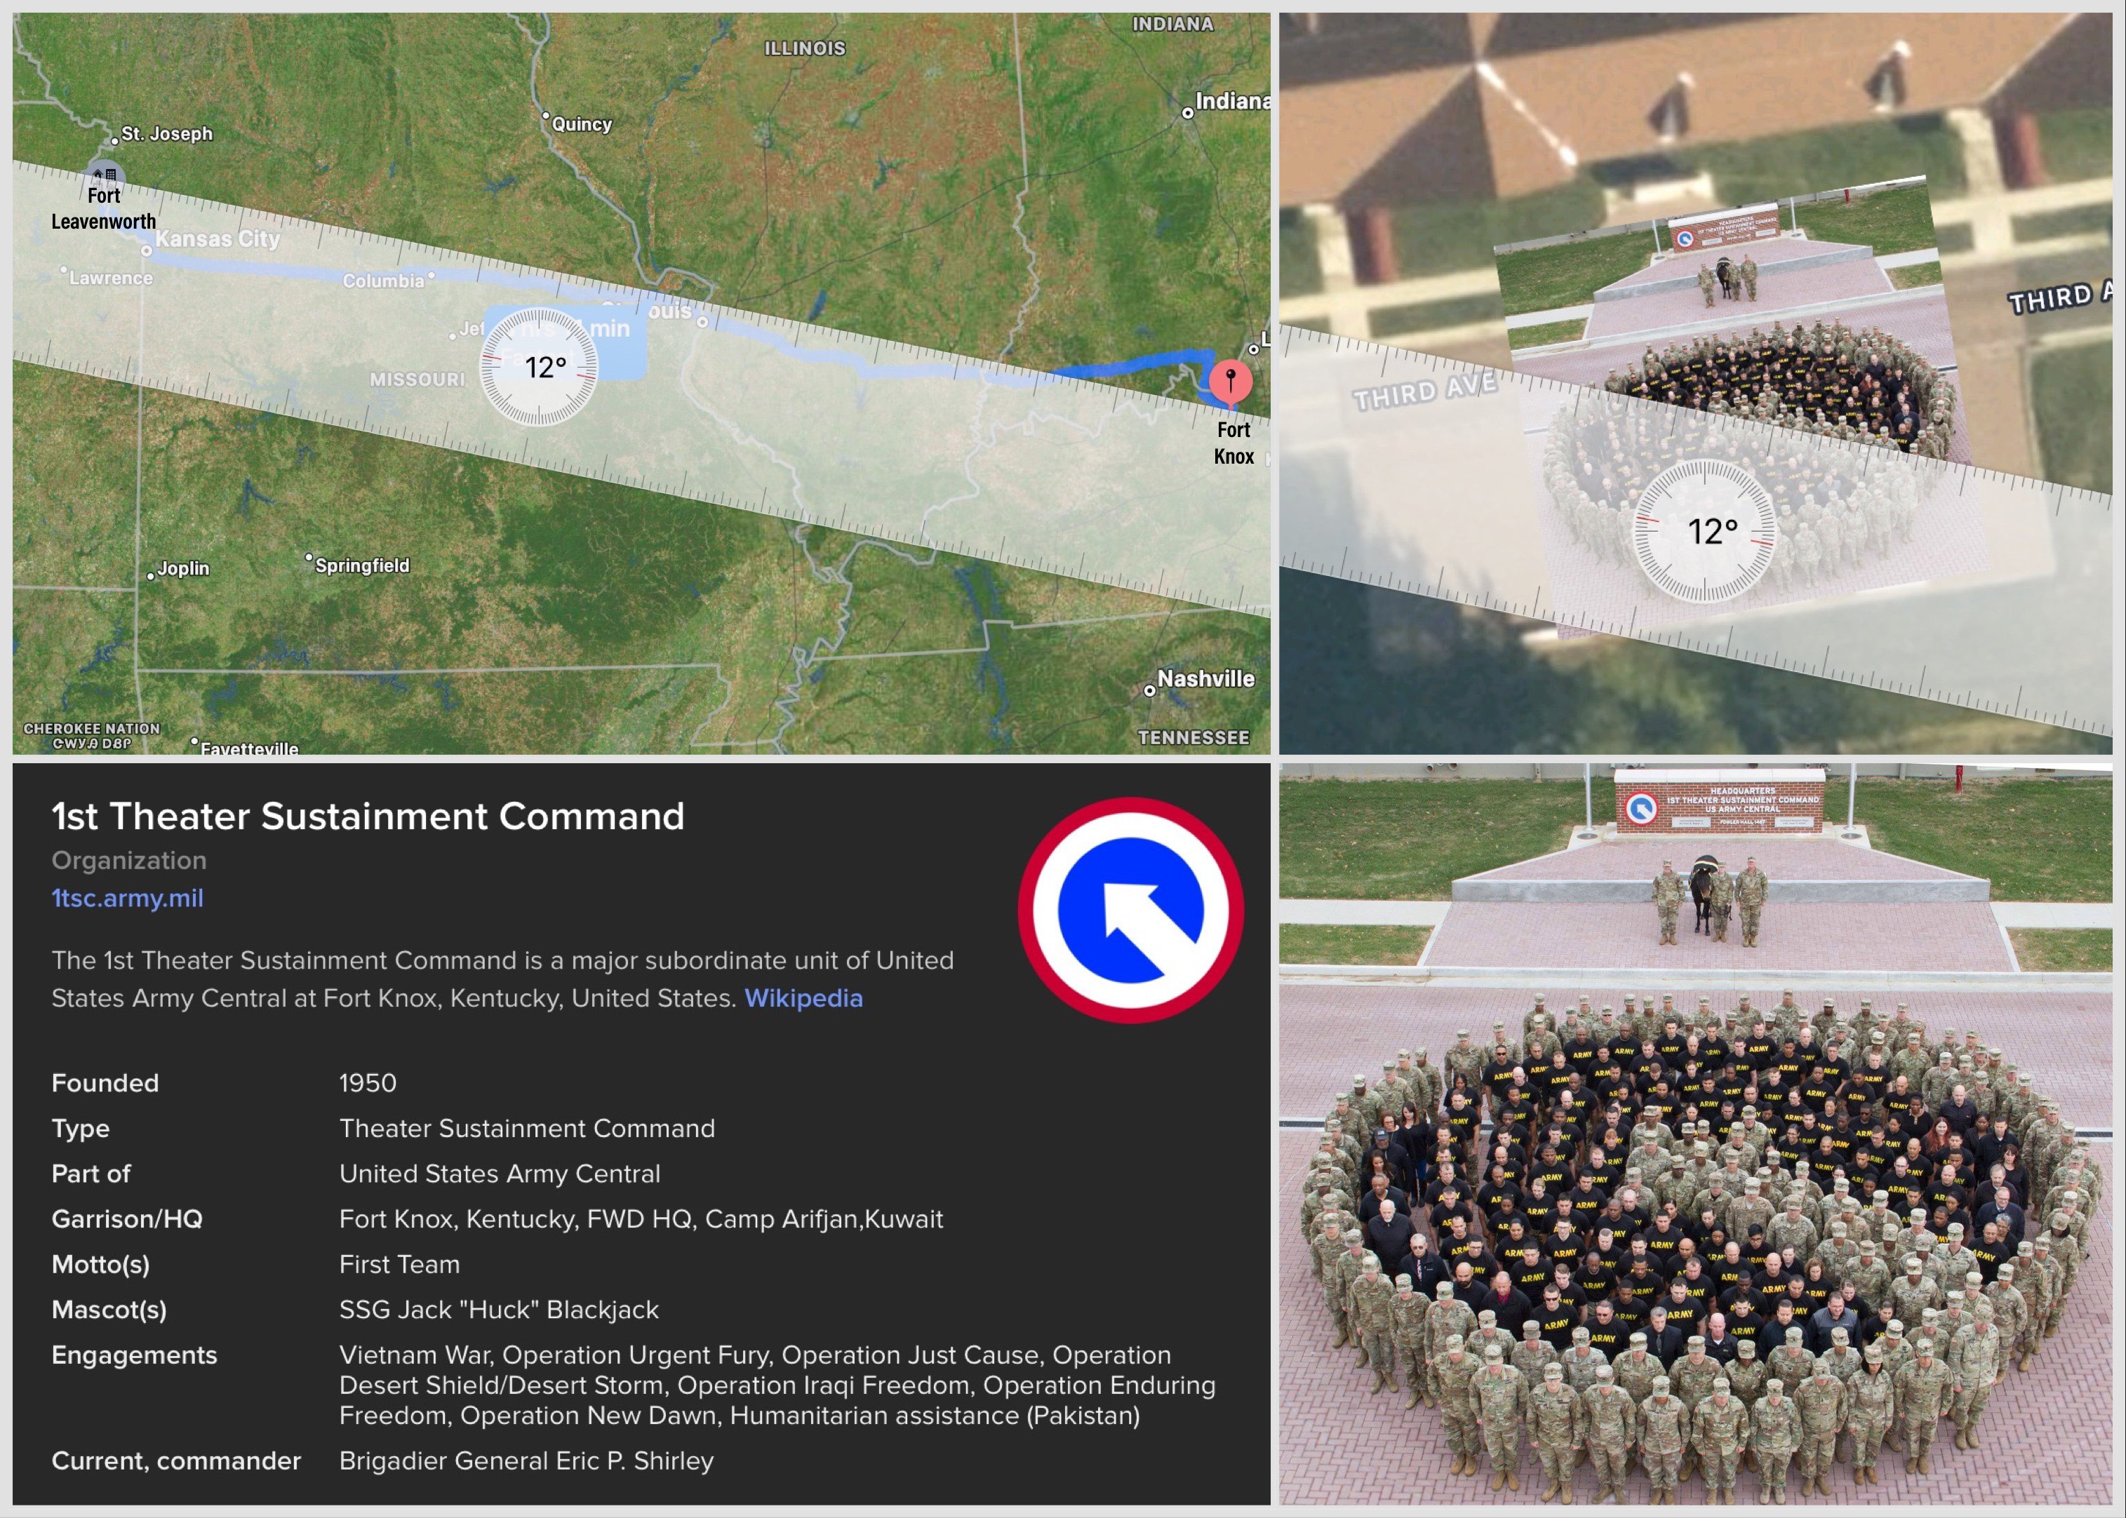The width and height of the screenshot is (2126, 1518).
Task: Open the group formation photo at lower right
Action: point(1695,1134)
